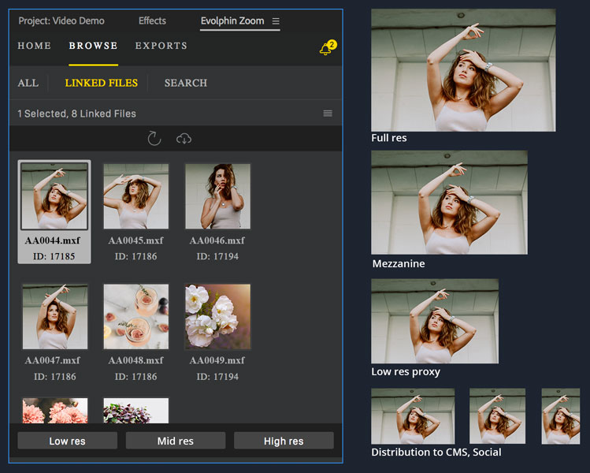The width and height of the screenshot is (590, 473).
Task: Click the narrowest distribution preview image
Action: pyautogui.click(x=561, y=416)
